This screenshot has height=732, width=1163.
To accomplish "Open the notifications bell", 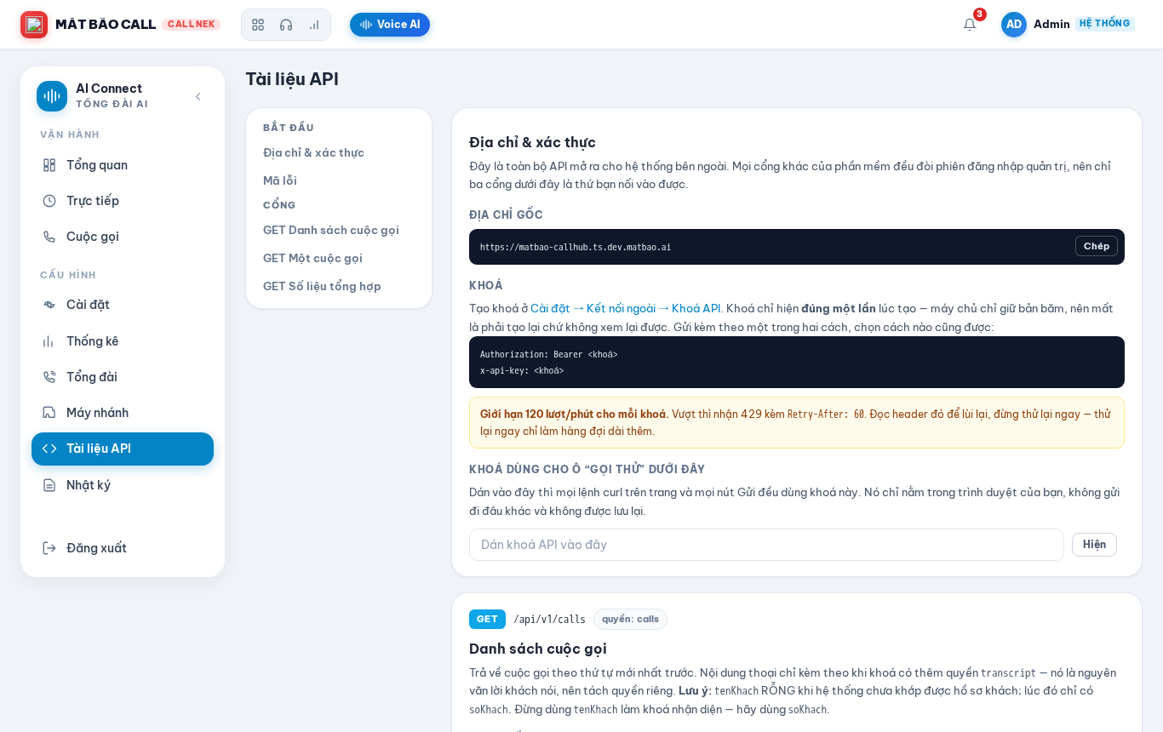I will 970,25.
